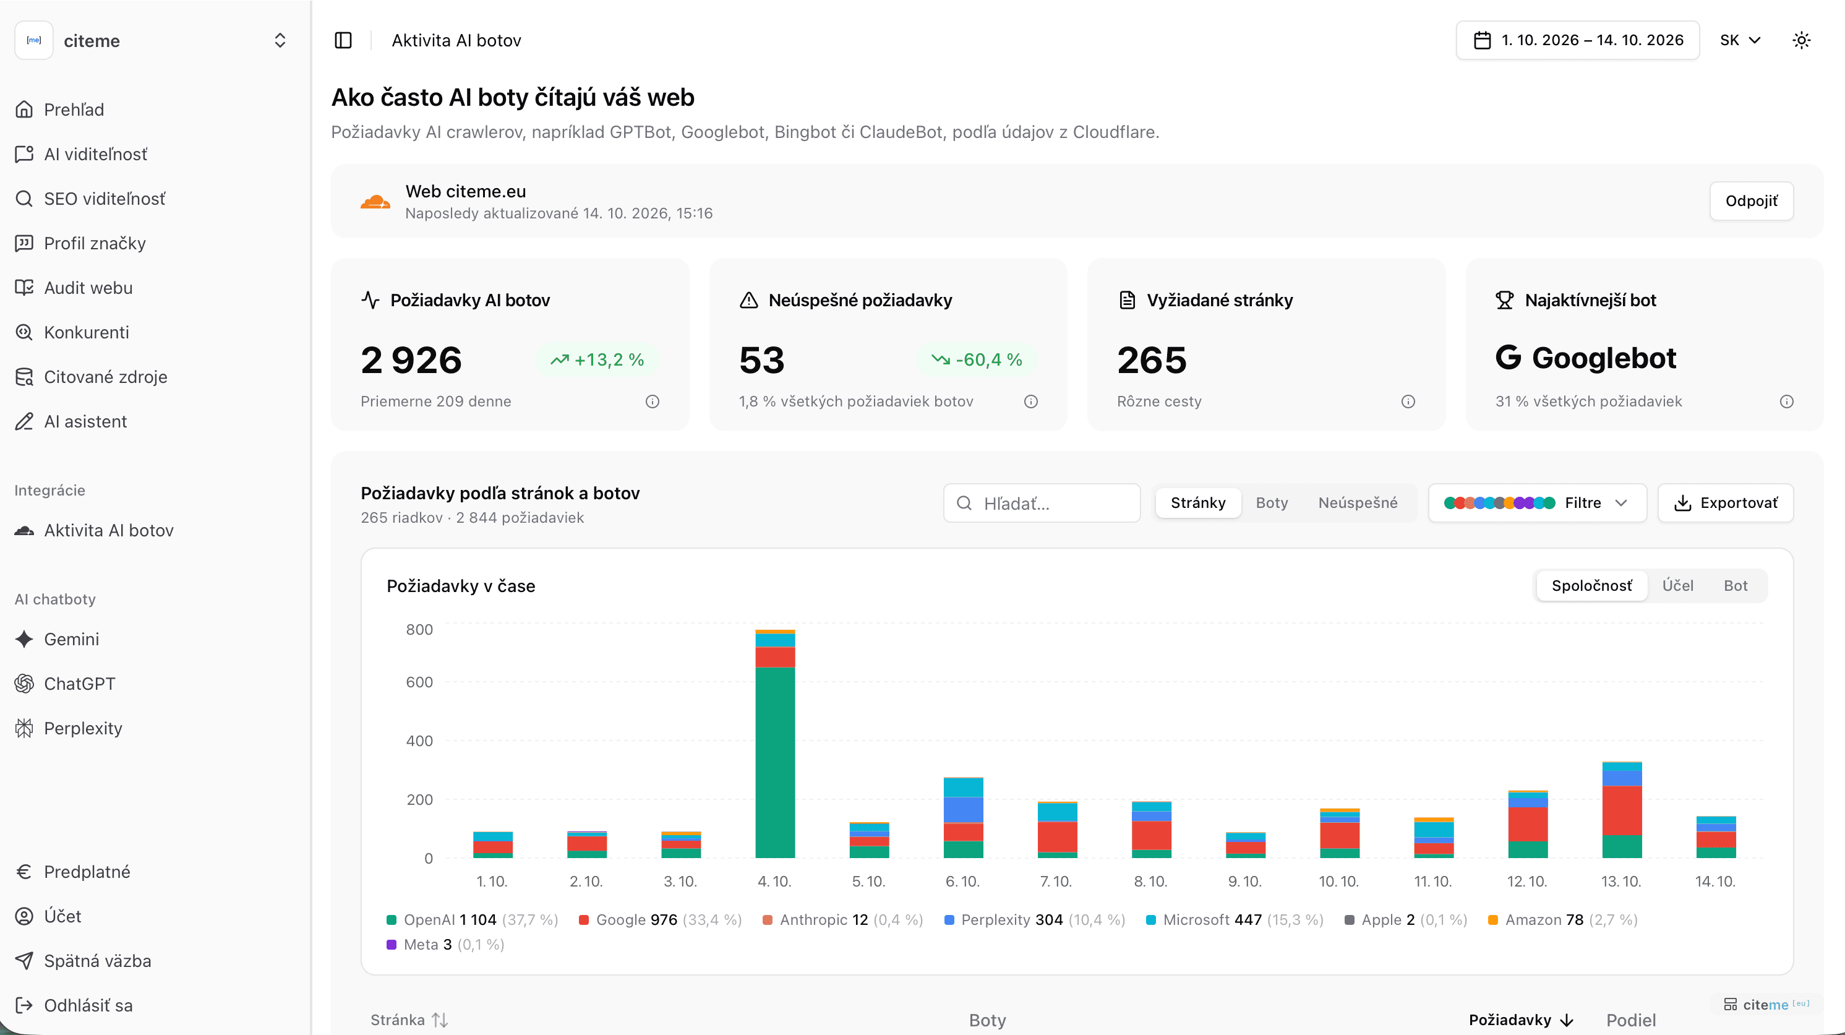This screenshot has height=1035, width=1845.
Task: Open the date range picker
Action: coord(1577,40)
